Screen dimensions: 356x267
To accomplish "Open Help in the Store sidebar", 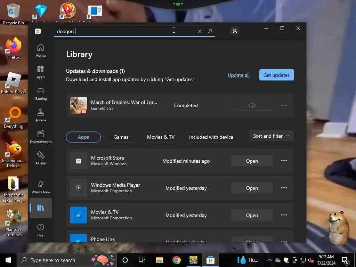I will coord(41,230).
